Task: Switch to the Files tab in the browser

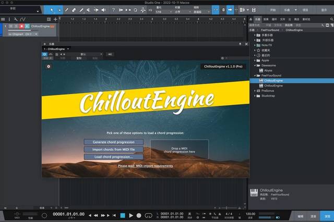Action: pos(282,19)
